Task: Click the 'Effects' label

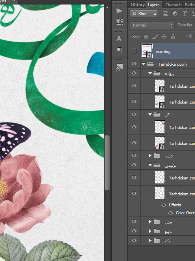Action: tap(175, 205)
